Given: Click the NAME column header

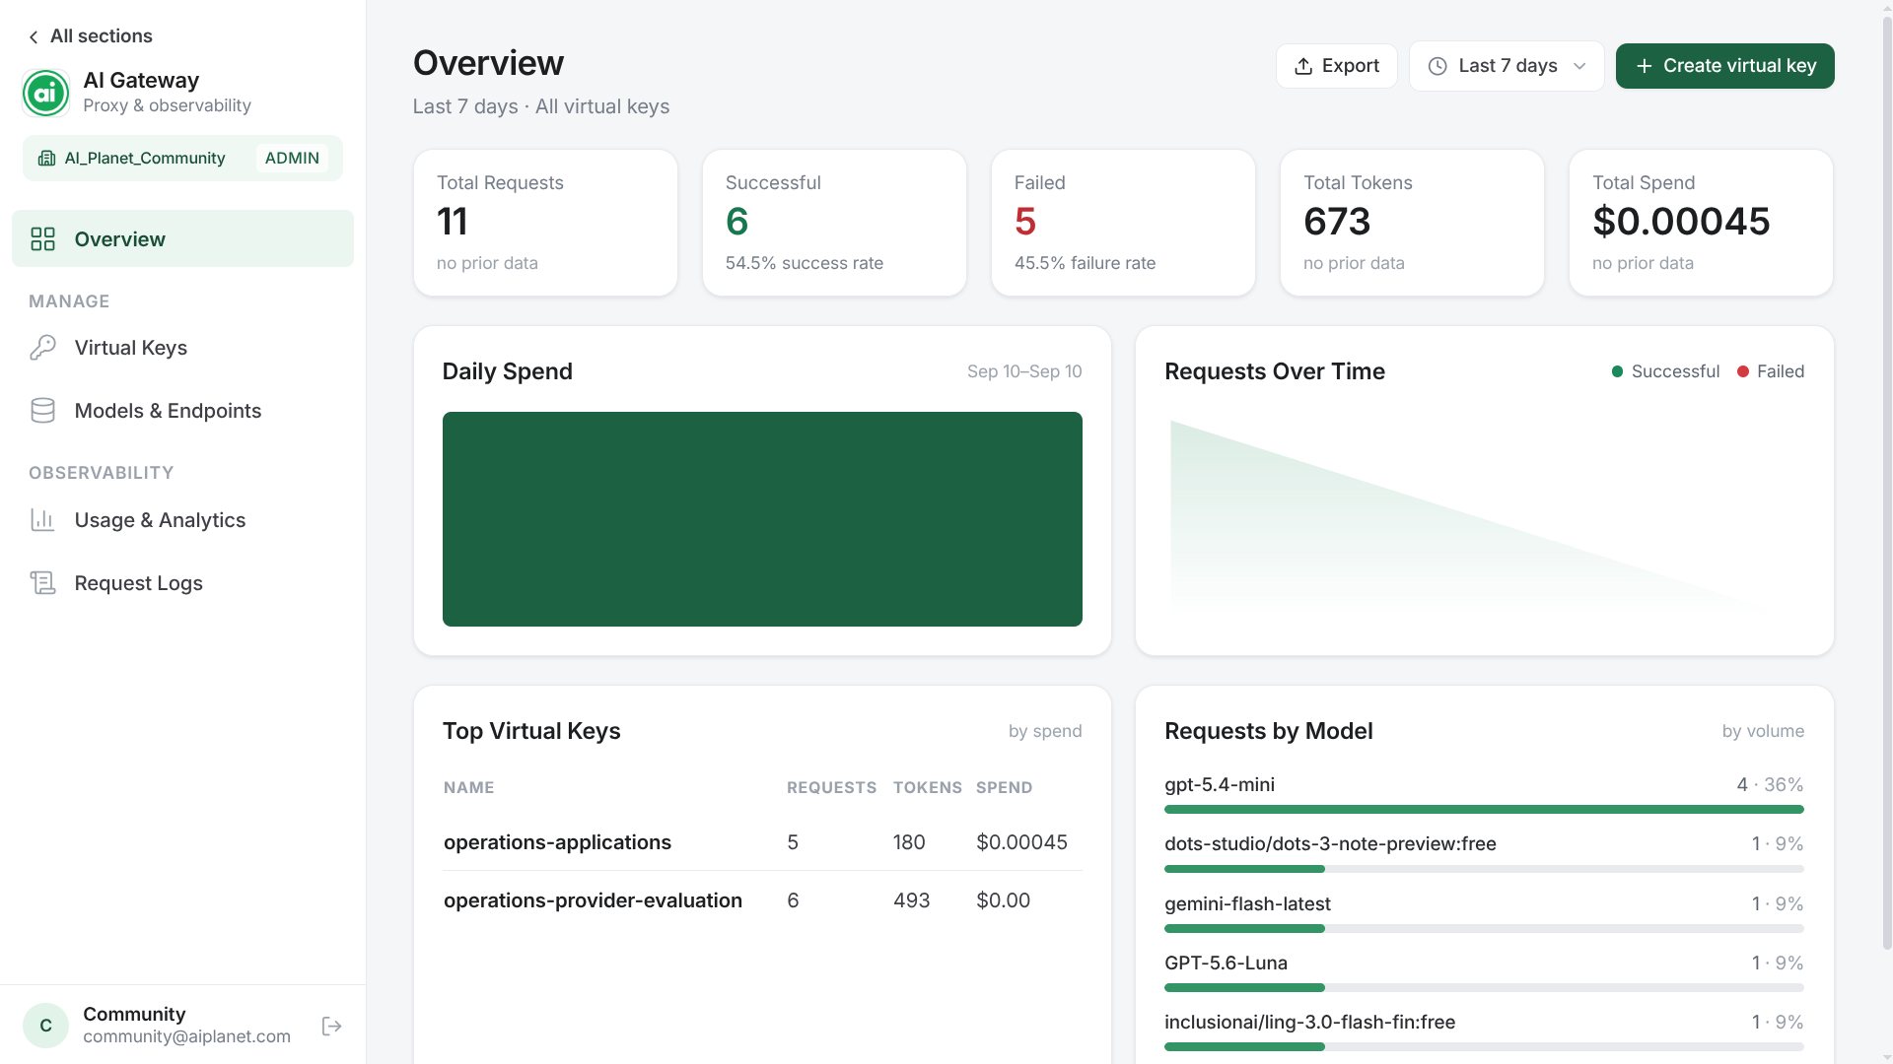Looking at the screenshot, I should [x=468, y=787].
